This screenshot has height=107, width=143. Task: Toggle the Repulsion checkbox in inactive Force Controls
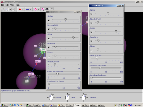[x=49, y=48]
